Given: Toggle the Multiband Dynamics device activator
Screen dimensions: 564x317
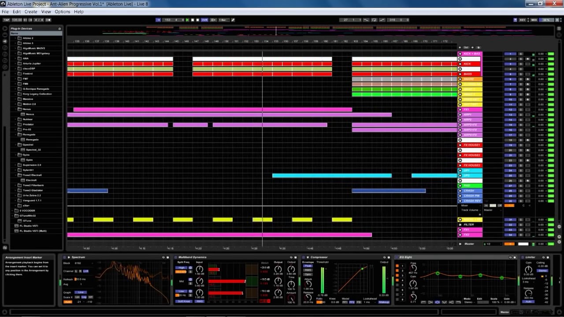Looking at the screenshot, I should pos(176,257).
